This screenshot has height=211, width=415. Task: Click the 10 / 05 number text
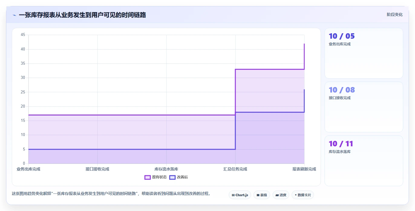click(342, 36)
